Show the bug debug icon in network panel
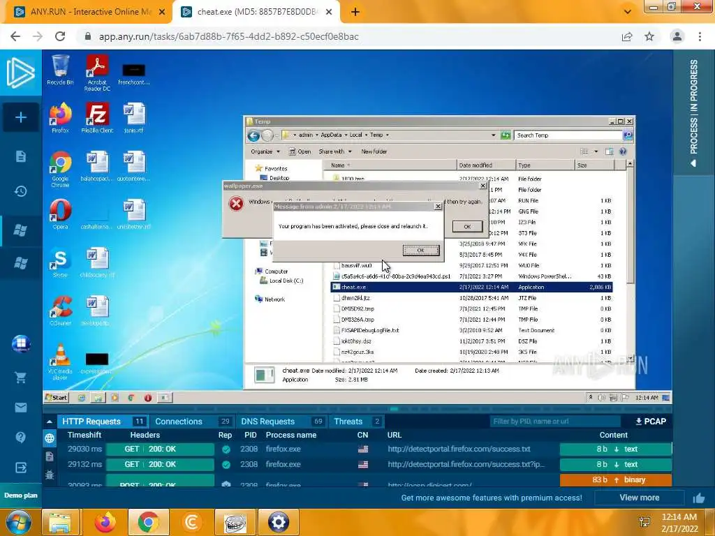 click(50, 474)
